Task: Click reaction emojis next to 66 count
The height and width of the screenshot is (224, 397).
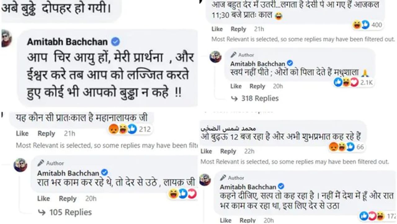Action: coord(341,147)
